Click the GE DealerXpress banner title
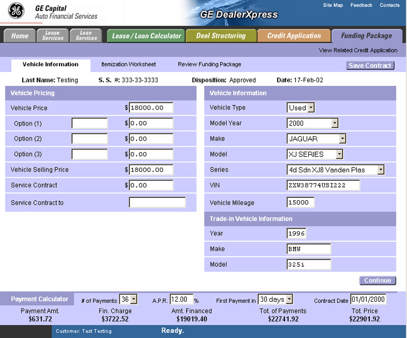The height and width of the screenshot is (338, 407). click(x=239, y=14)
